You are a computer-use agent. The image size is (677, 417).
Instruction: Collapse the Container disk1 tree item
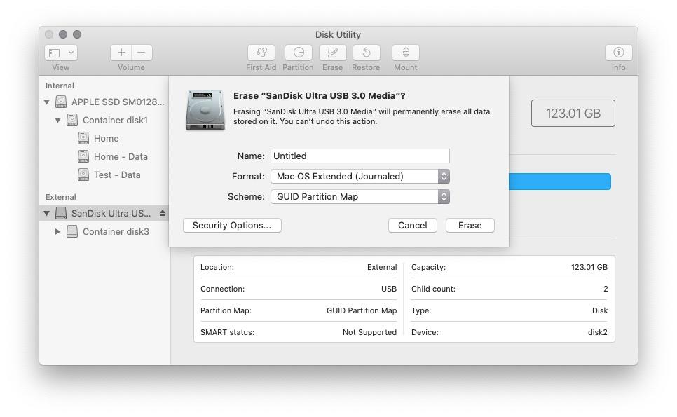point(58,119)
